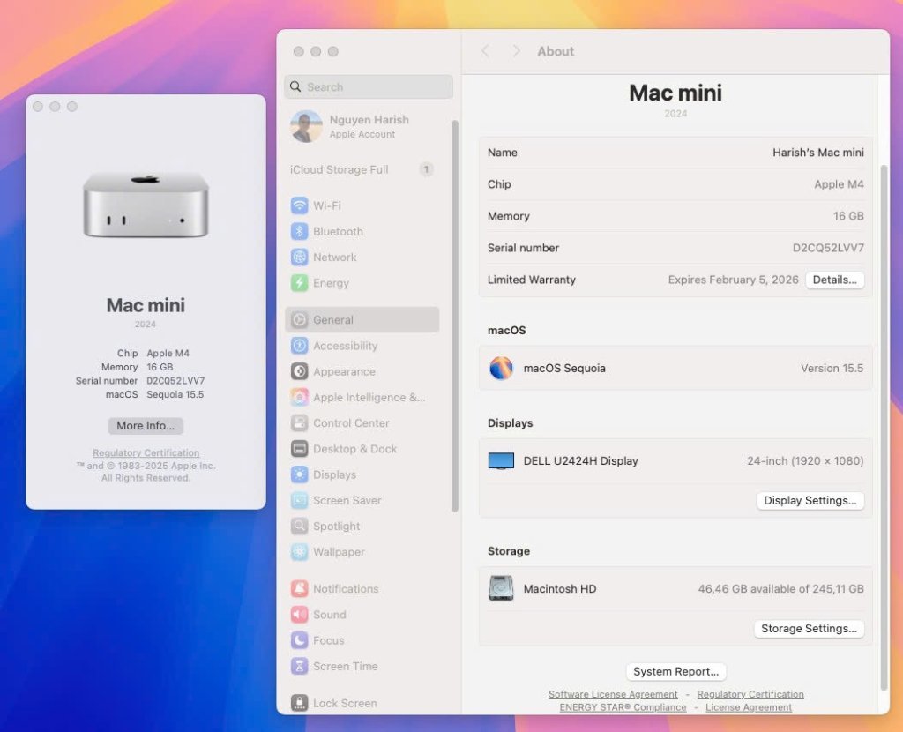Open the Network globe icon
Viewport: 903px width, 732px height.
point(300,258)
